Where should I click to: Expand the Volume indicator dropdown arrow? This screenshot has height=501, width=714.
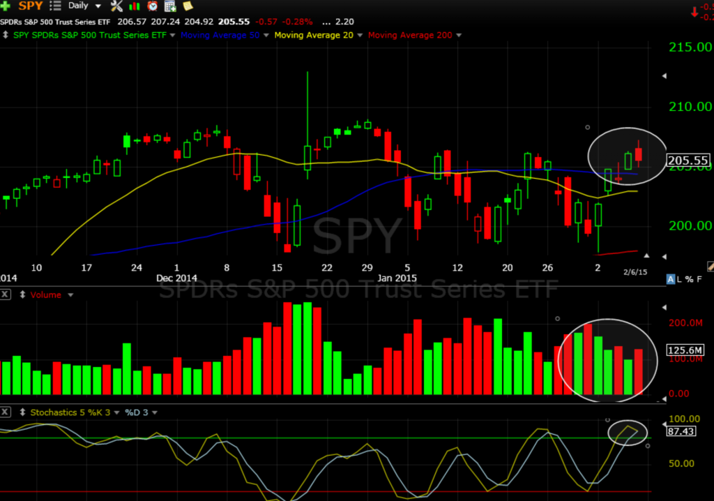[70, 295]
